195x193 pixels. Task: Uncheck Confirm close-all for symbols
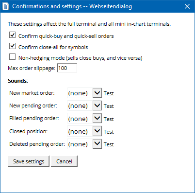[12, 46]
